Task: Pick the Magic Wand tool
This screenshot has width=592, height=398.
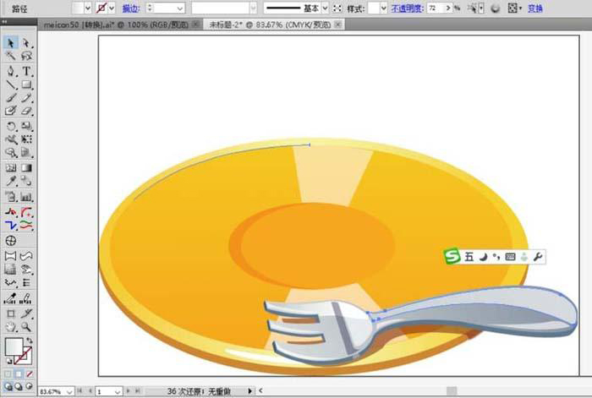Action: (10, 56)
